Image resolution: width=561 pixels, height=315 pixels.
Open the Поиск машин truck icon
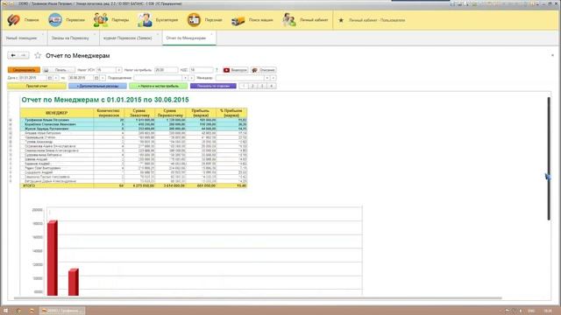pos(238,20)
